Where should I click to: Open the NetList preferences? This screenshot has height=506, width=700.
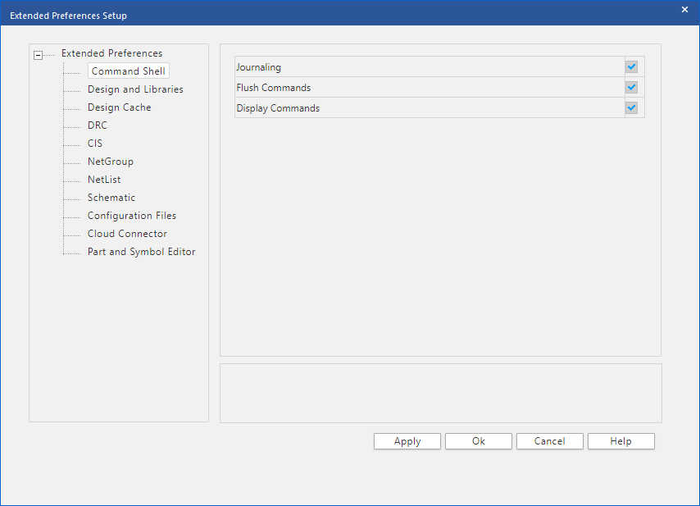[x=104, y=180]
